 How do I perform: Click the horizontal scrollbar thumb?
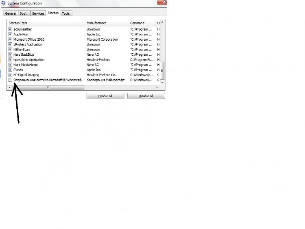pos(48,87)
